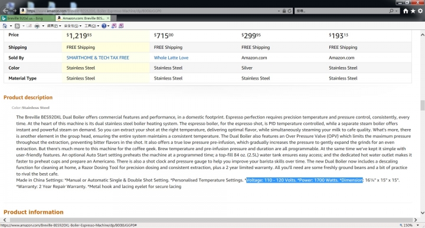Click the Home button in command bar
This screenshot has width=425, height=228.
pyautogui.click(x=5, y=26)
